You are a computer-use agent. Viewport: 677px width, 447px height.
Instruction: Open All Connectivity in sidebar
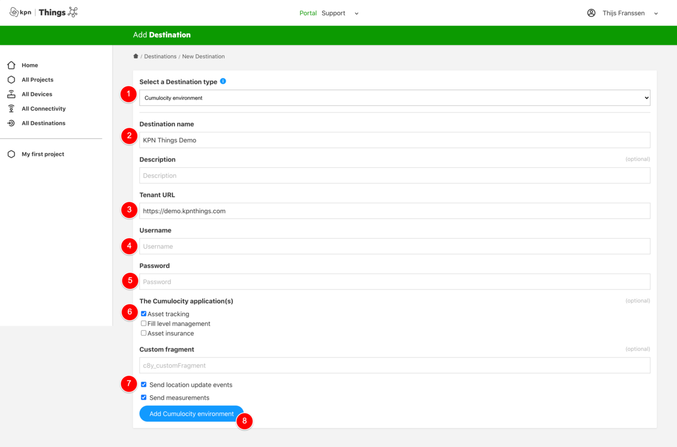(44, 109)
